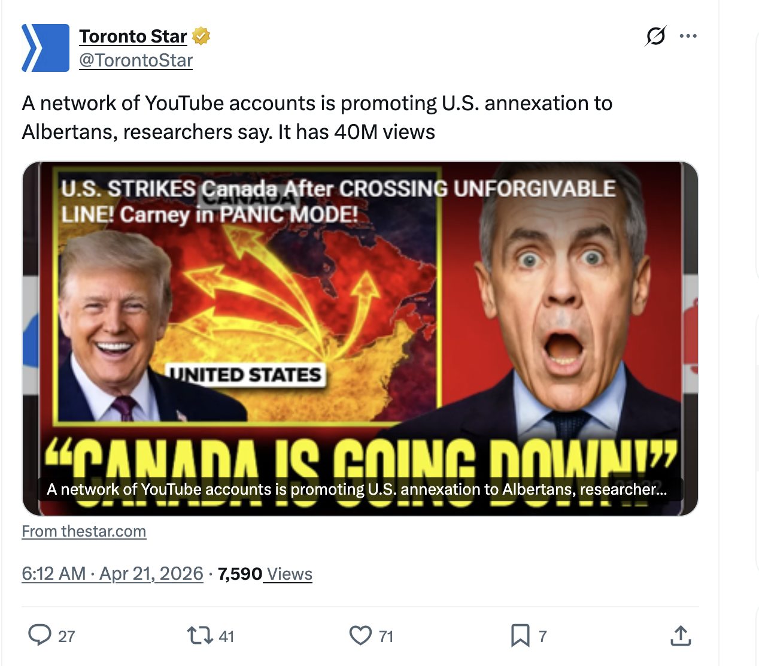Click the repost count 41
This screenshot has width=759, height=666.
pyautogui.click(x=226, y=636)
